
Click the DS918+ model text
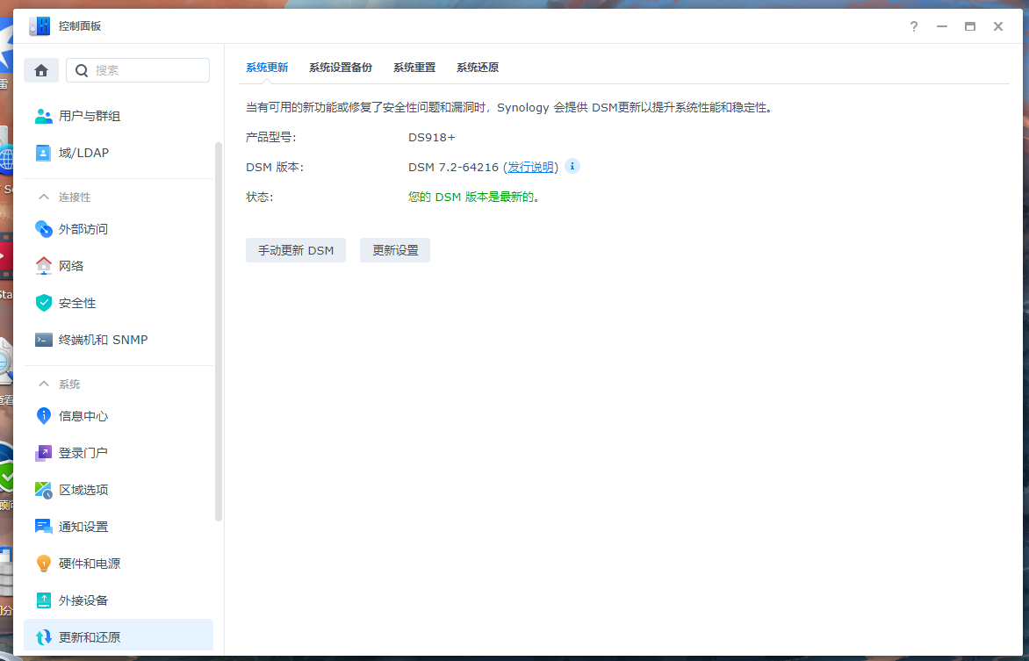tap(432, 137)
